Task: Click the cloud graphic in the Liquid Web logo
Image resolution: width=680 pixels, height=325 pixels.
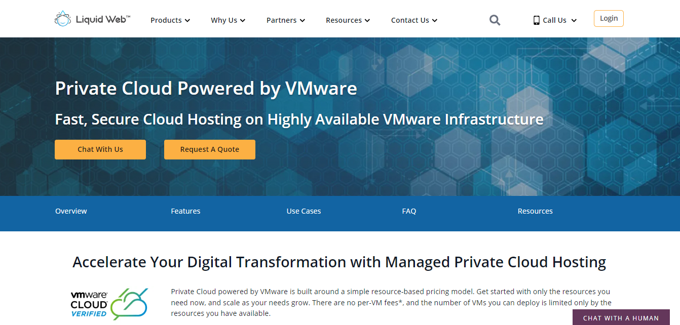Action: [62, 18]
